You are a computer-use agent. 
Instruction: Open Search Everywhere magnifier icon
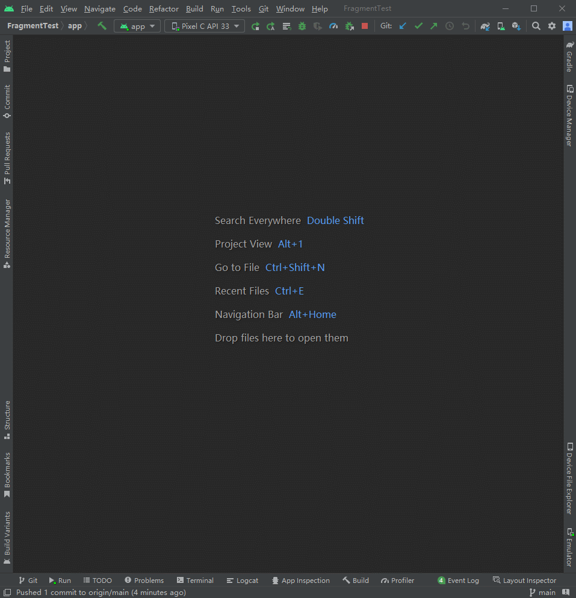coord(536,26)
